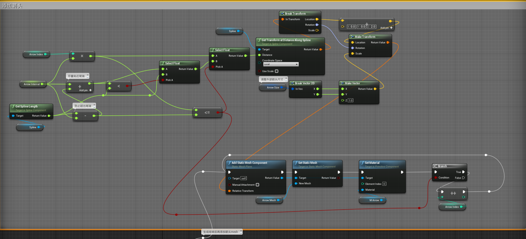Click Add pin on the node under 尽量贴近尾端 comment
526x239 pixels.
tap(85, 90)
